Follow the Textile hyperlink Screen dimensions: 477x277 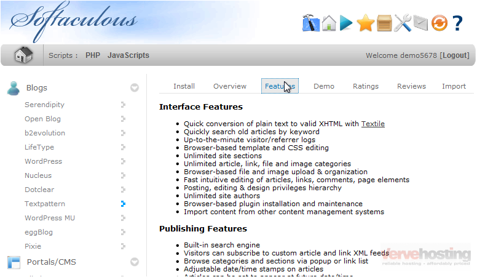point(373,124)
